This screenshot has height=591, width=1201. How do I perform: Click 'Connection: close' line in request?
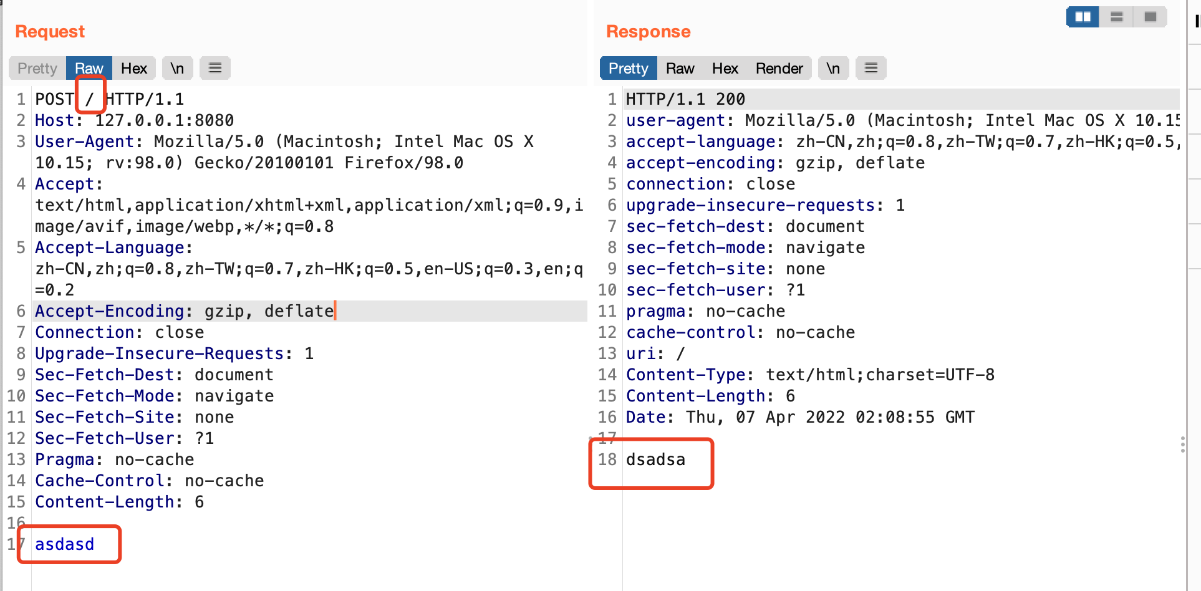(x=120, y=332)
